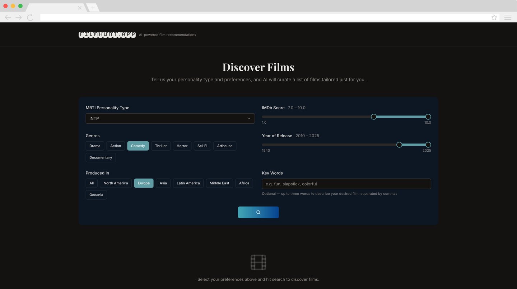Toggle the Arthouse genre chip
Image resolution: width=517 pixels, height=289 pixels.
[x=225, y=146]
